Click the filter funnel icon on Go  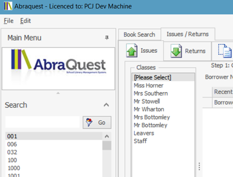click(x=89, y=123)
